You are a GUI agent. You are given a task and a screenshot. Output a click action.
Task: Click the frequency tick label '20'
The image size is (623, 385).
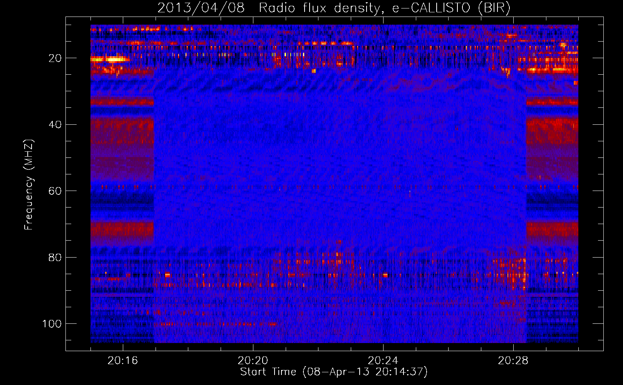coord(55,58)
